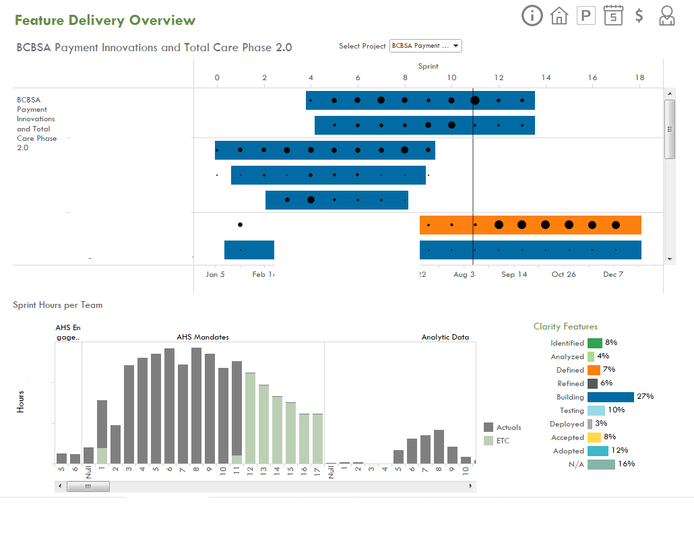Click the Aug 3 date axis label
This screenshot has width=694, height=539.
464,274
